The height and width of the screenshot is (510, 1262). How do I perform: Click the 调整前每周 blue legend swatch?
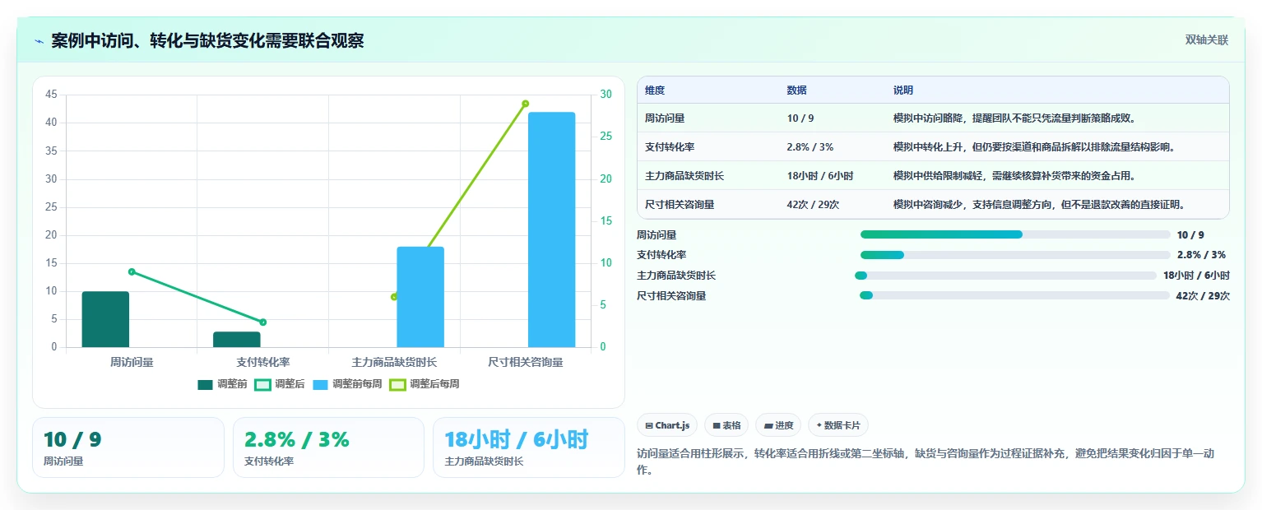[x=320, y=384]
